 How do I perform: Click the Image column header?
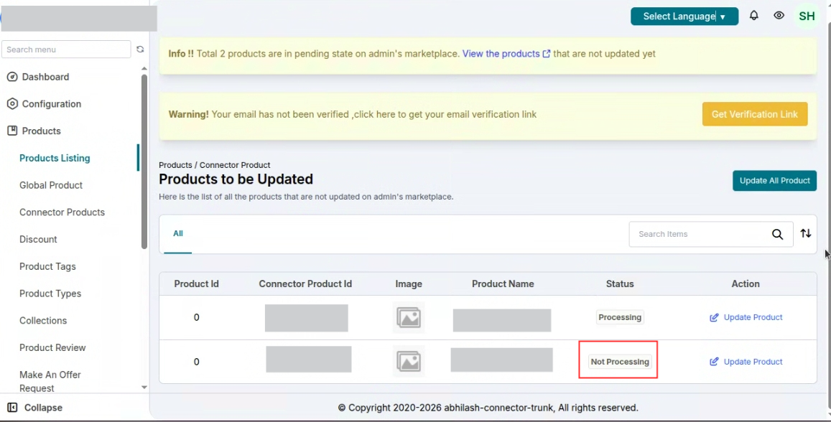click(x=409, y=283)
